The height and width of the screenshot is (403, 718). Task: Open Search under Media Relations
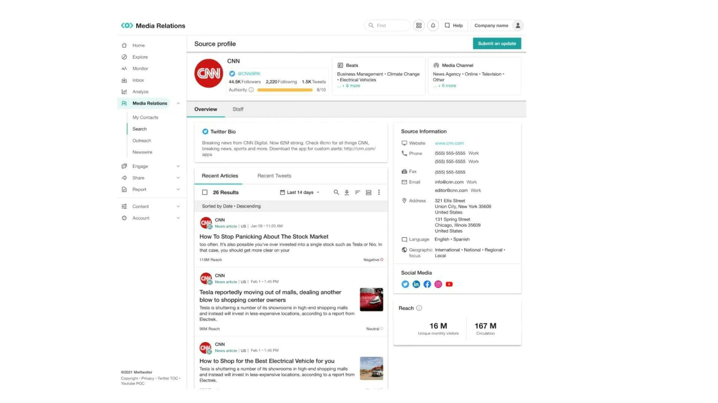[139, 129]
